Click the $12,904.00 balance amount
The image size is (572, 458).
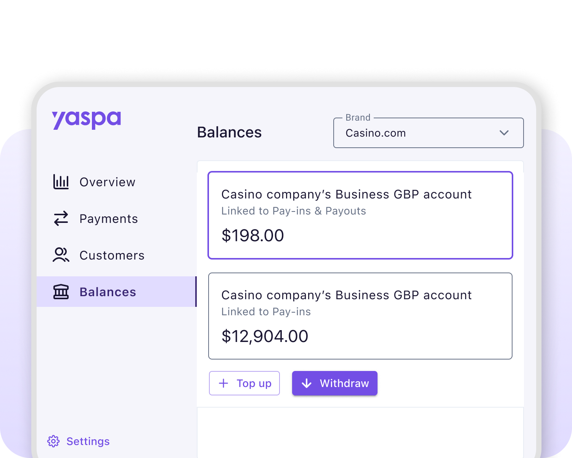coord(265,336)
